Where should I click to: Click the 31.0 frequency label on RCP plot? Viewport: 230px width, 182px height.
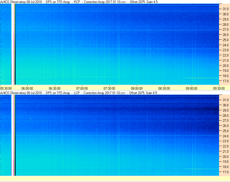pyautogui.click(x=226, y=9)
